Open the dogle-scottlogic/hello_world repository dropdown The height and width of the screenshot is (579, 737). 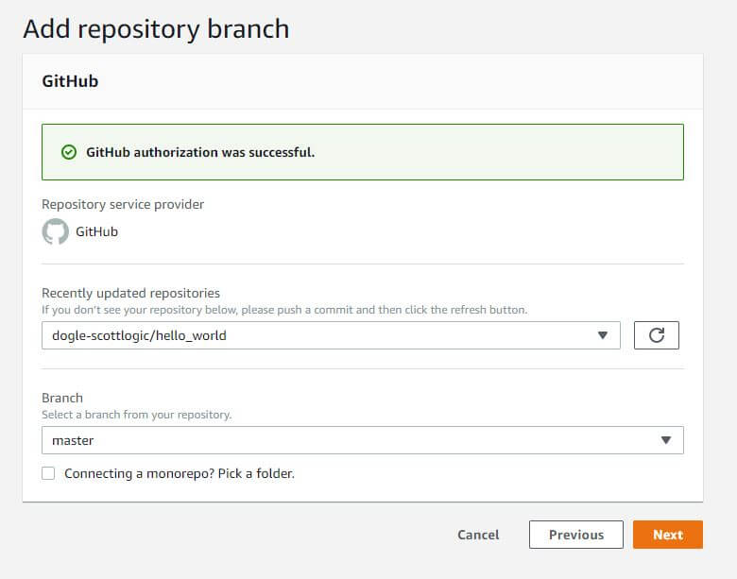[321, 335]
